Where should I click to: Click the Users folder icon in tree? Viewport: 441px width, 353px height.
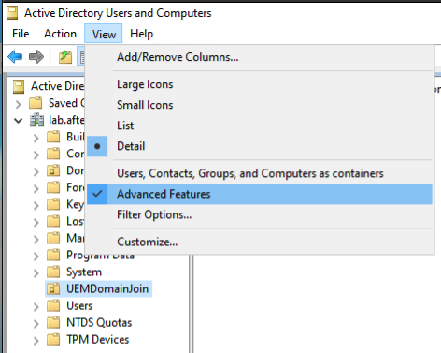[x=53, y=305]
